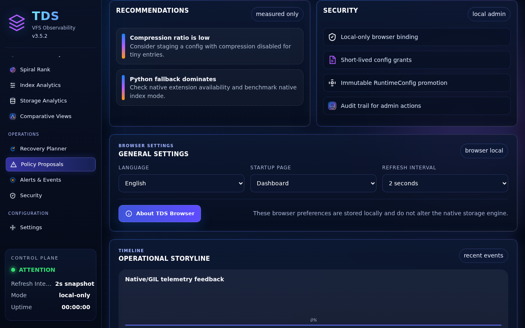Screen dimensions: 525x328
Task: Click the browser local badge
Action: (x=484, y=150)
